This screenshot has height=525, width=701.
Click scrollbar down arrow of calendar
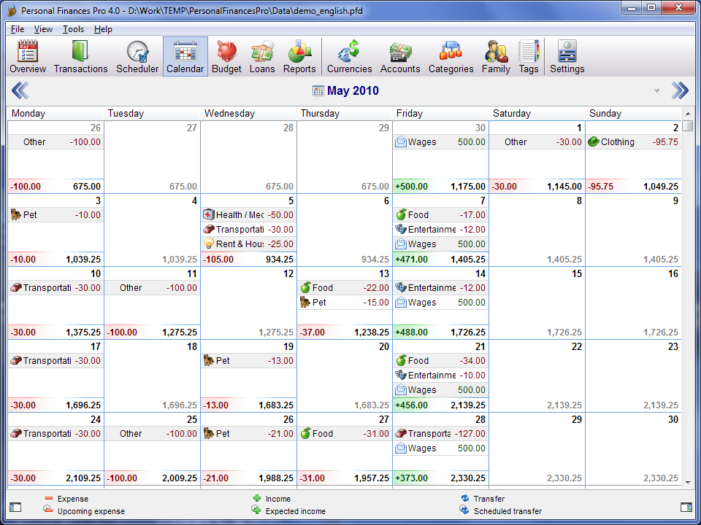(x=688, y=482)
